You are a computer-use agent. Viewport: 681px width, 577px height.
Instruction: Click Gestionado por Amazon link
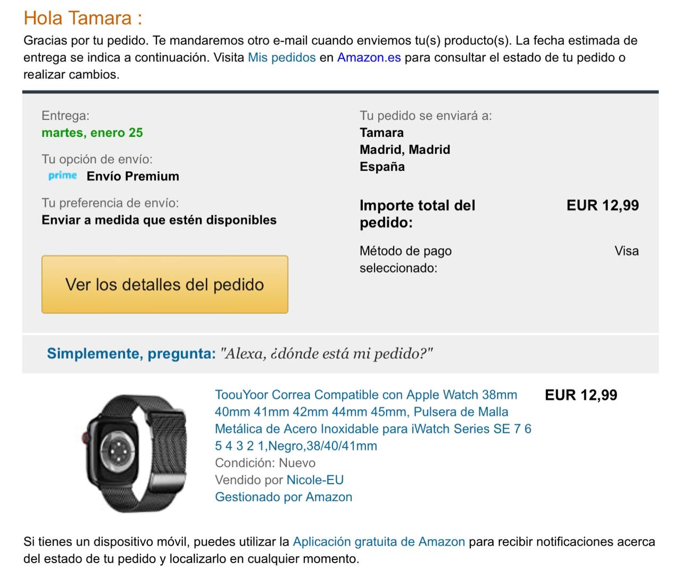284,497
